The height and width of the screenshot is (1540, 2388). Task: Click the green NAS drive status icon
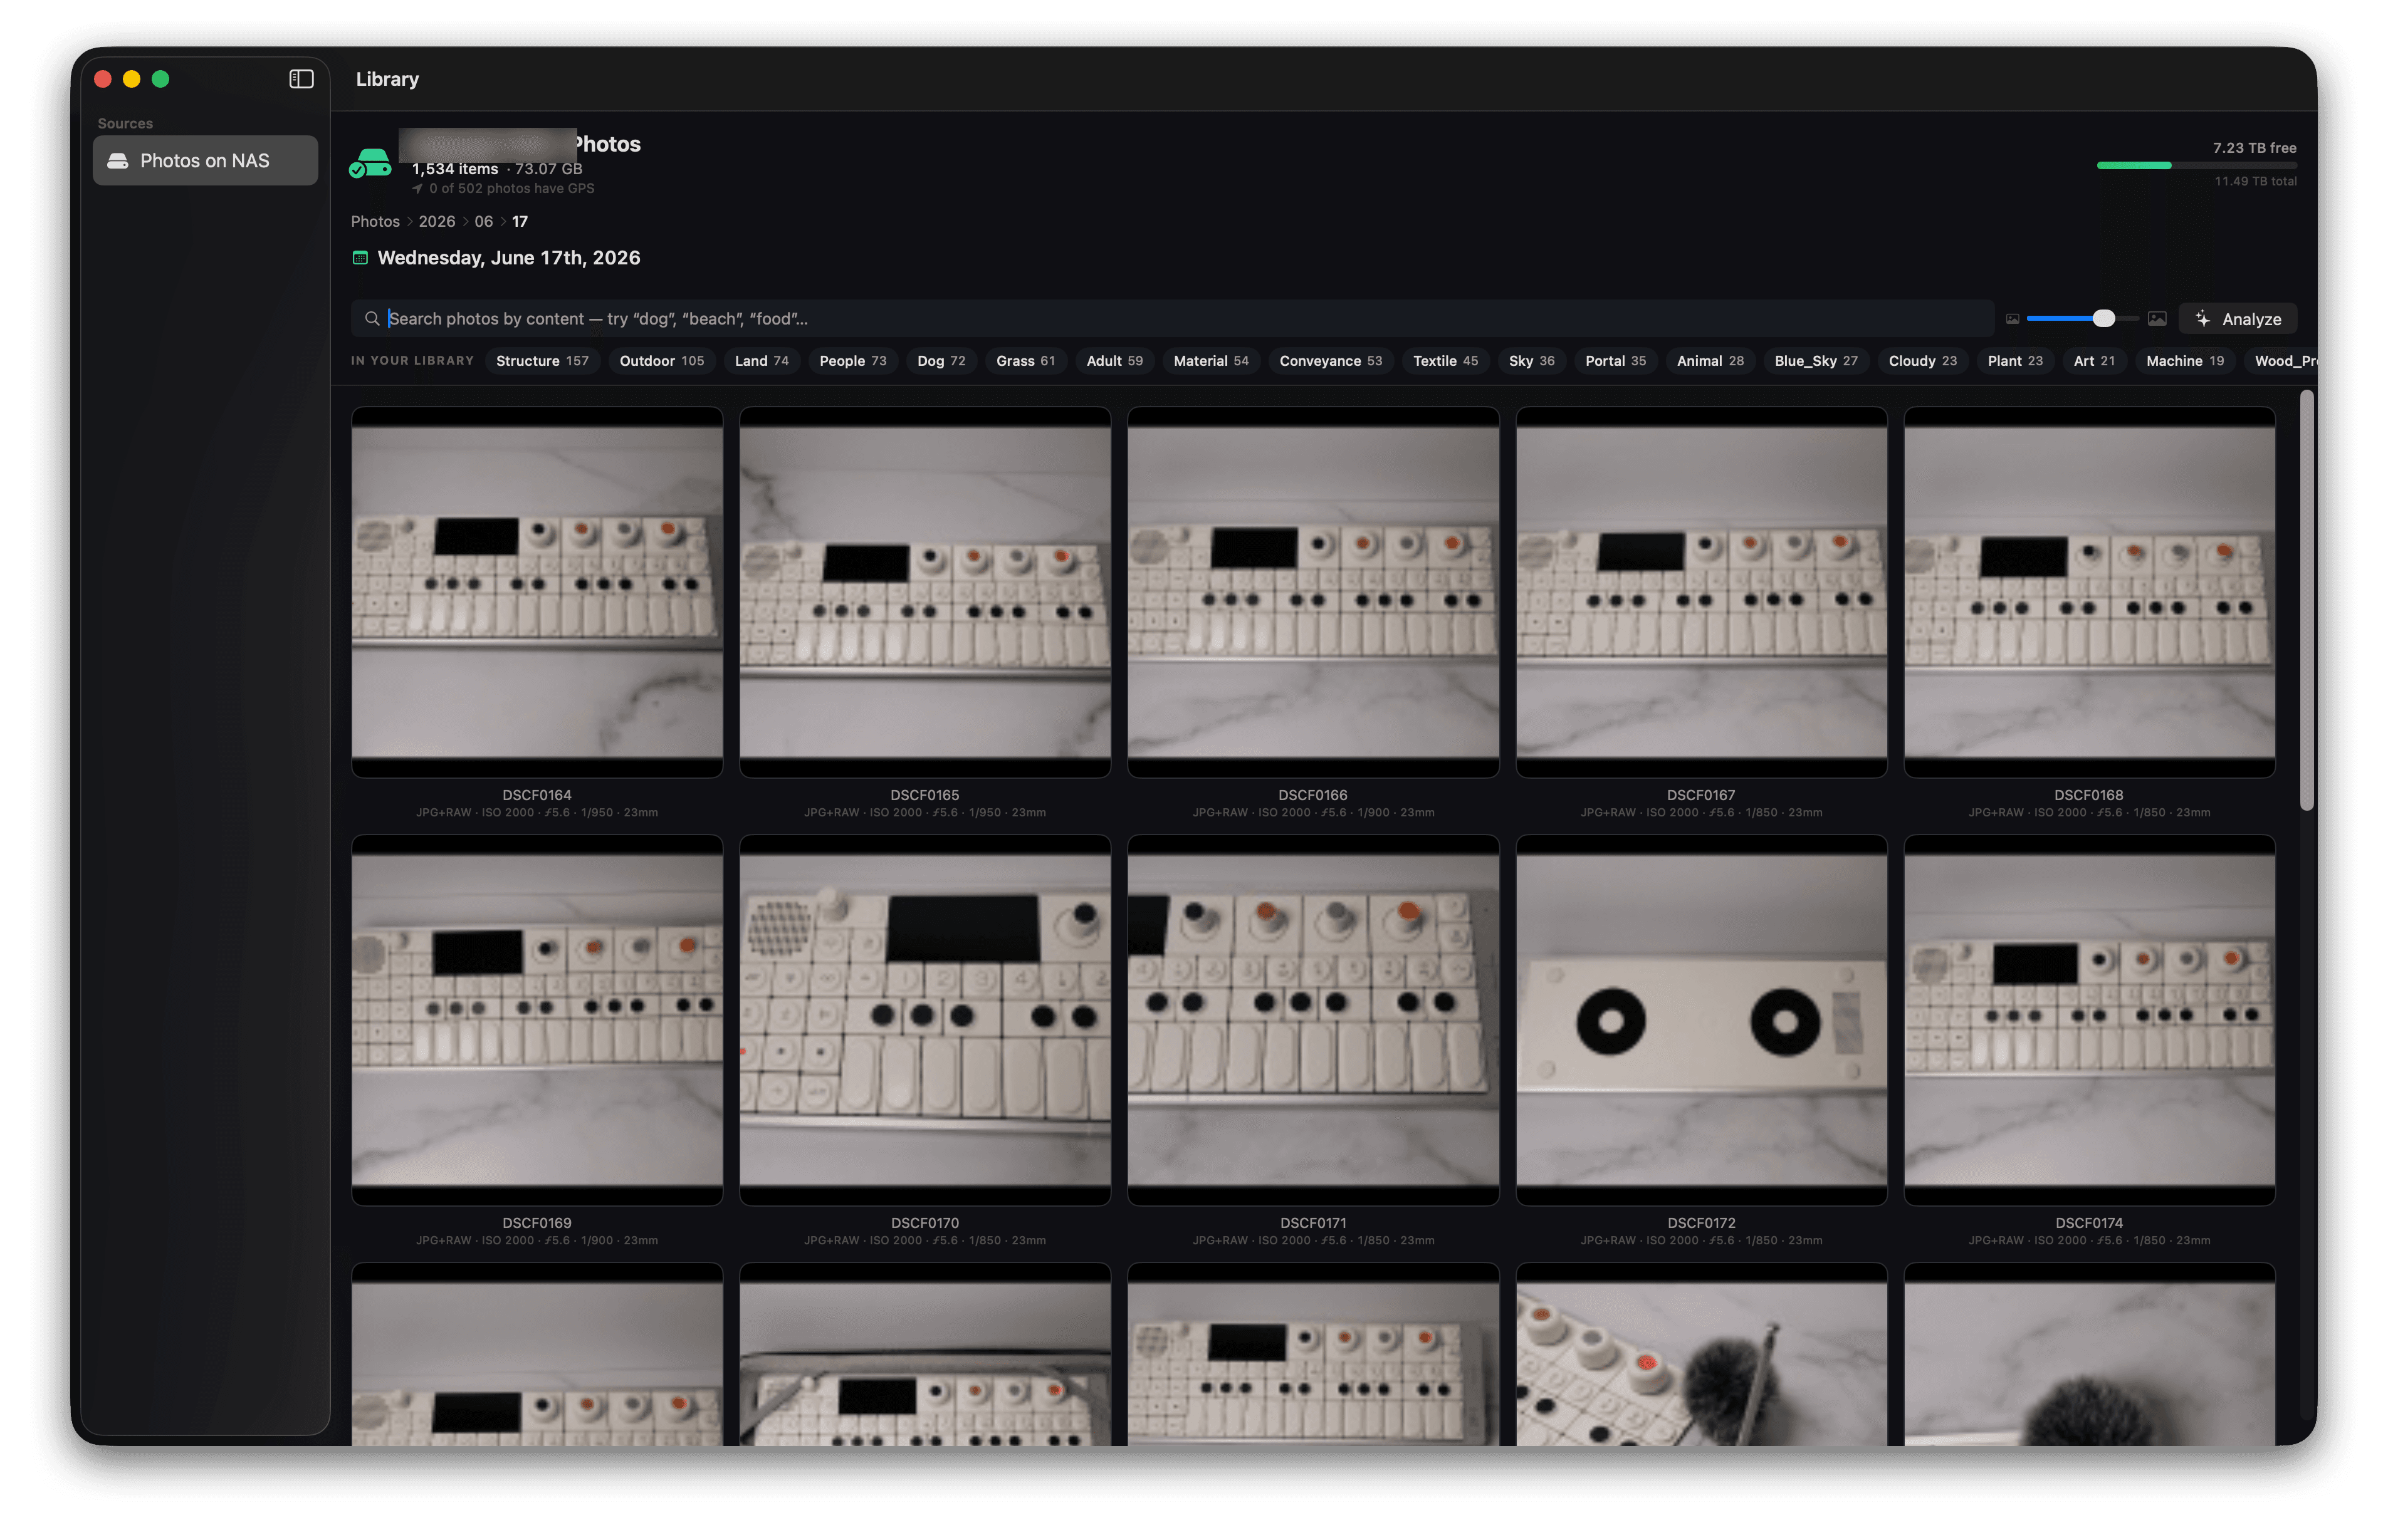pyautogui.click(x=370, y=163)
